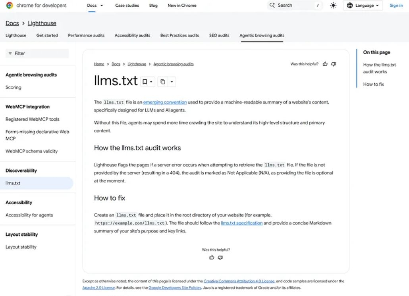
Task: Click Home in the breadcrumb
Action: click(99, 64)
